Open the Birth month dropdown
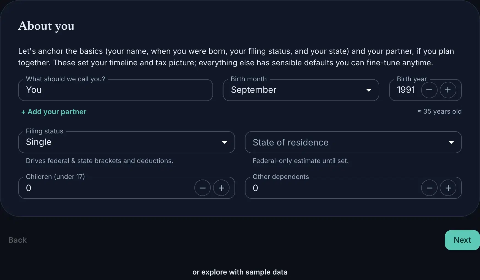This screenshot has height=280, width=480. [x=301, y=90]
